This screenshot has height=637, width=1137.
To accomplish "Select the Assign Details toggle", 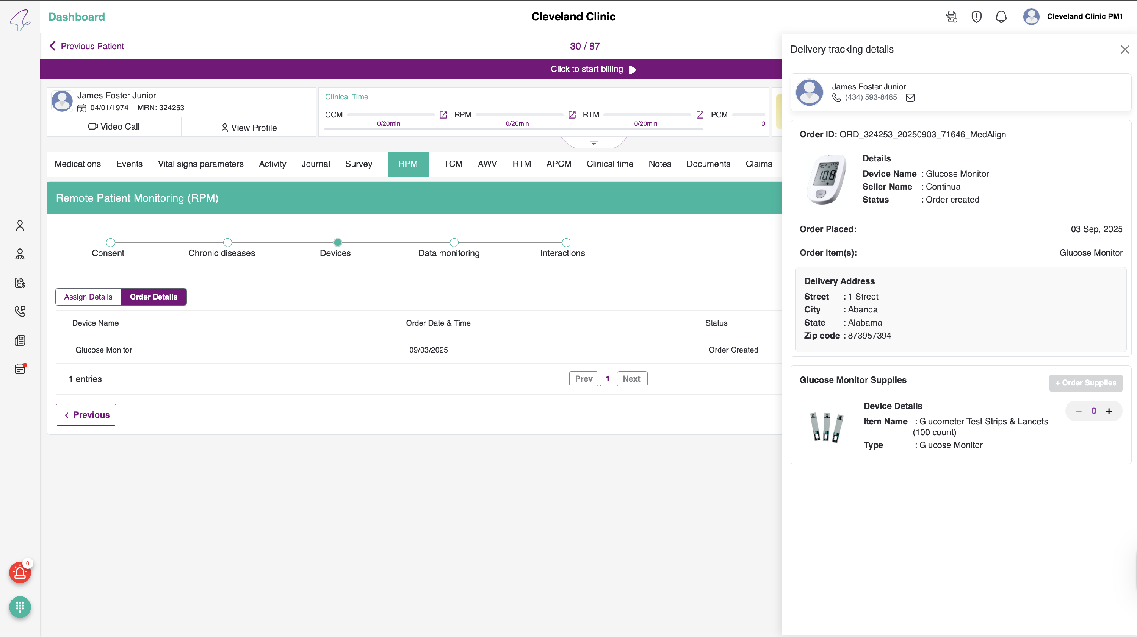I will (x=88, y=297).
